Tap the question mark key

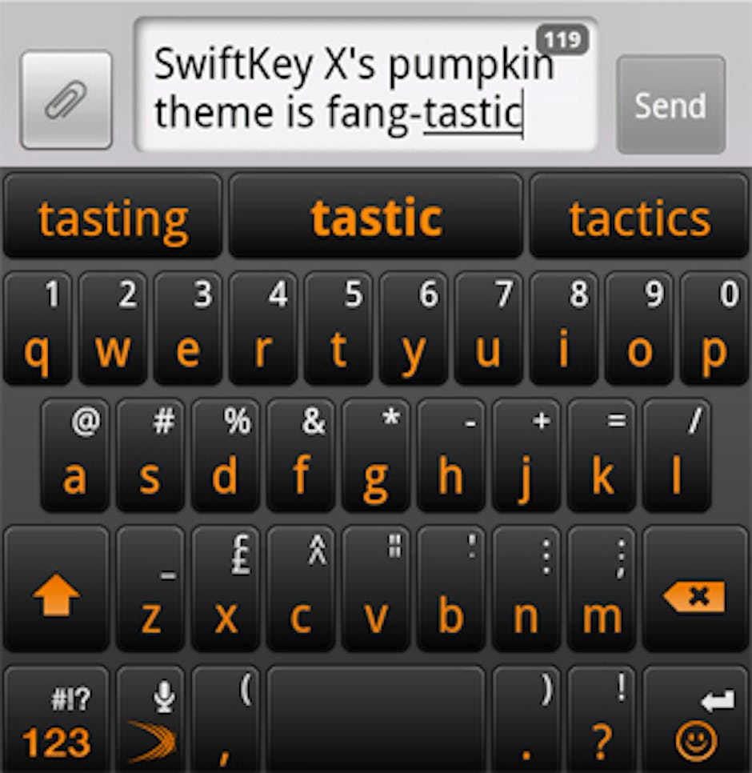[602, 719]
